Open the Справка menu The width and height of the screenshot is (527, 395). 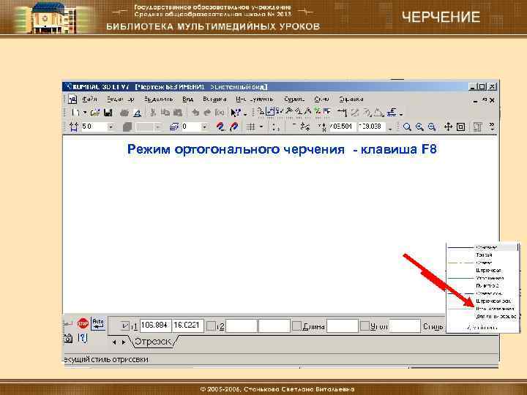tap(351, 99)
